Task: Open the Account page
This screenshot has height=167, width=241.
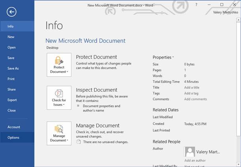Action: pos(17,127)
